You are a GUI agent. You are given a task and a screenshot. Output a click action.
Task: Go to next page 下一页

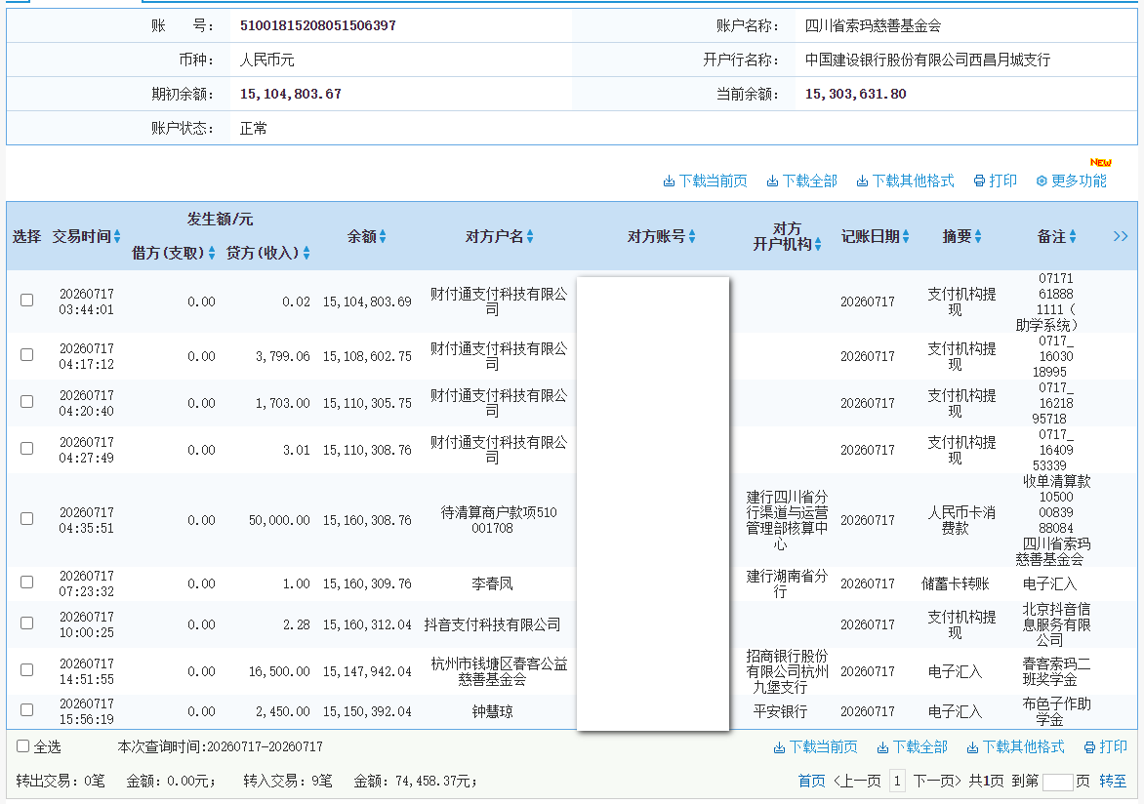tap(937, 782)
